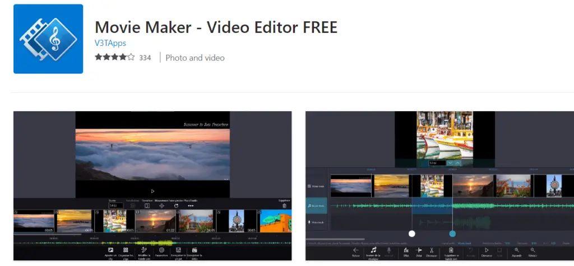Screen dimensions: 574x266
Task: Click the Réduire zoom-out magnifier
Action: [533, 250]
